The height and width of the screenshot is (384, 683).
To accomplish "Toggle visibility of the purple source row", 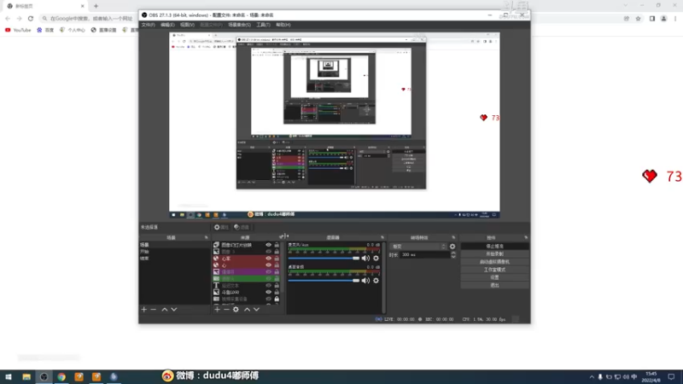I will point(268,271).
